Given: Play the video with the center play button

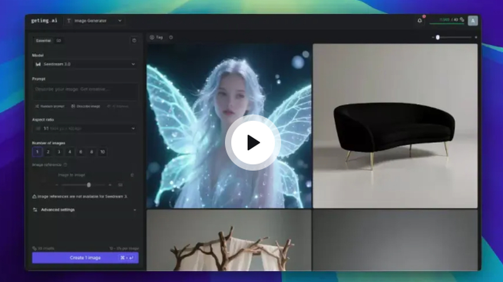Looking at the screenshot, I should (x=253, y=142).
